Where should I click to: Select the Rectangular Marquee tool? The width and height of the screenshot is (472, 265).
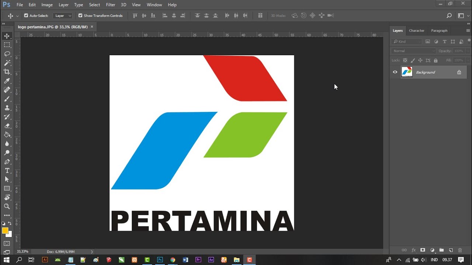coord(7,45)
